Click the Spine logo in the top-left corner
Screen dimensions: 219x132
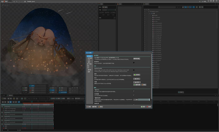click(5, 2)
